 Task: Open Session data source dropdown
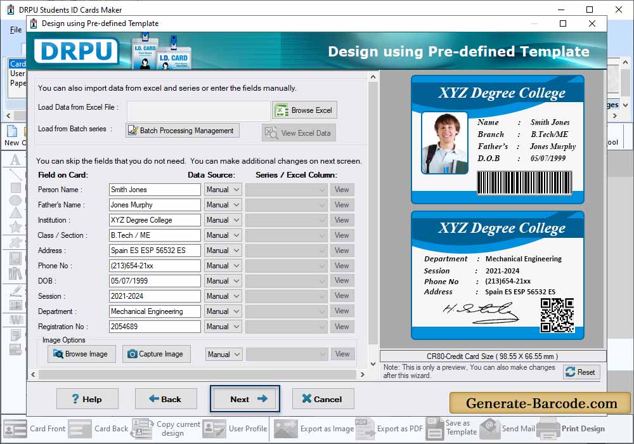tap(223, 296)
